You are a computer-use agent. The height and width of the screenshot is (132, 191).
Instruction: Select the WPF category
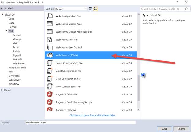tap(11, 72)
